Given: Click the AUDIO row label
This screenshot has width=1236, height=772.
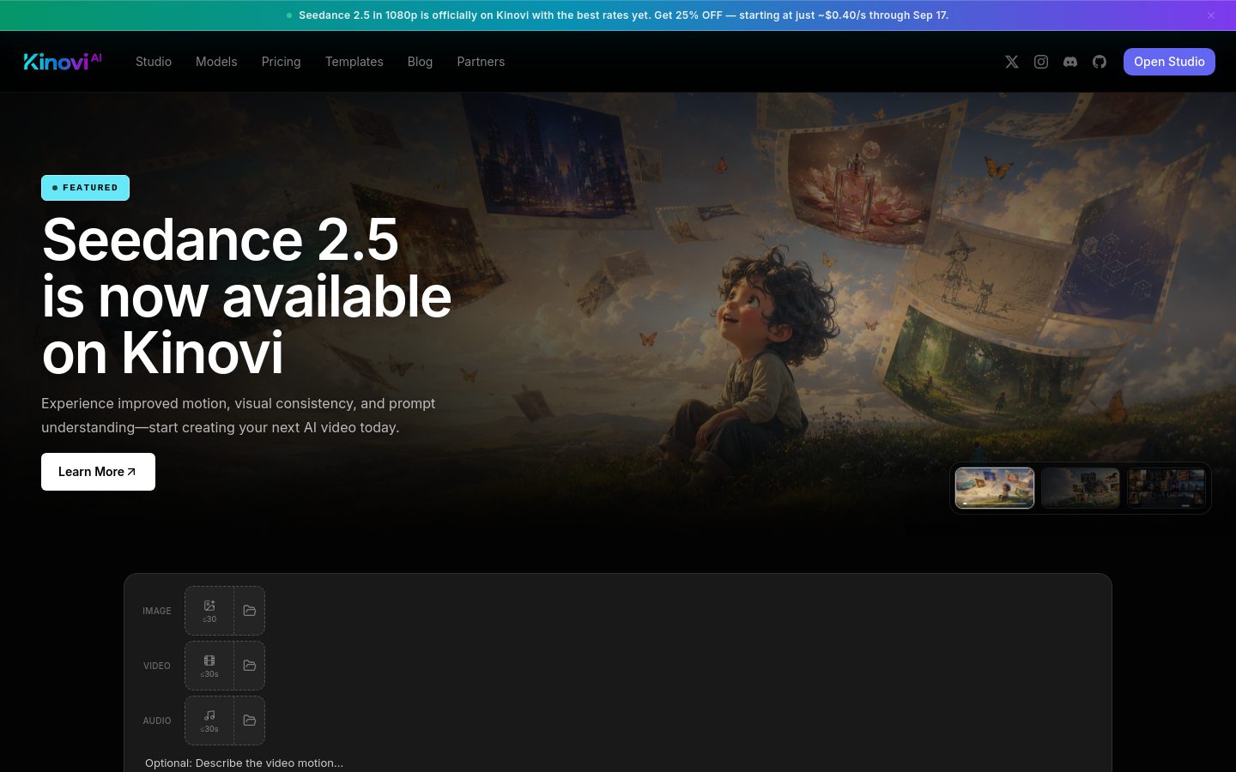Looking at the screenshot, I should point(157,721).
